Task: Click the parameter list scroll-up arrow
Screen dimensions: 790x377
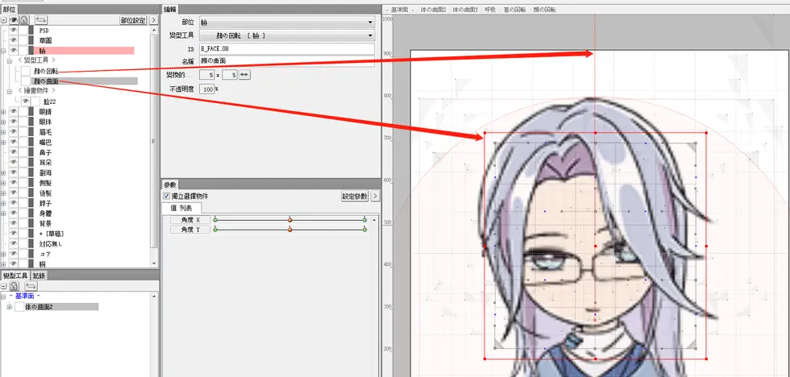Action: [374, 220]
